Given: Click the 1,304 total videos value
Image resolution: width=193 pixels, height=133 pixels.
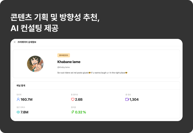Looking at the screenshot, I should click(x=134, y=99).
